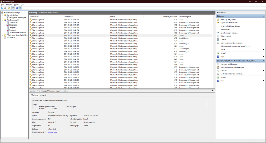Expand Alkalmazás- és szolgáltatásnaplók node
Image resolution: width=266 pixels, height=143 pixels.
2,35
